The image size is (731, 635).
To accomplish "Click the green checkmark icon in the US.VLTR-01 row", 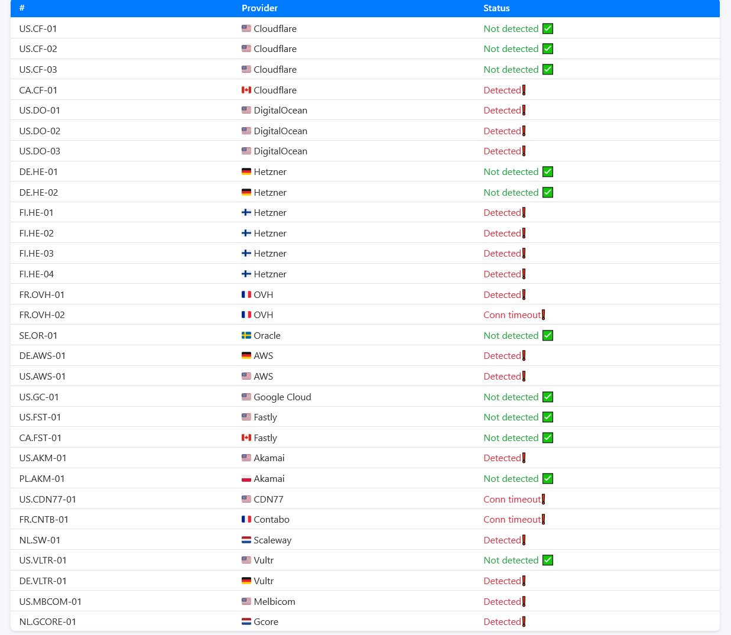I will tap(548, 560).
